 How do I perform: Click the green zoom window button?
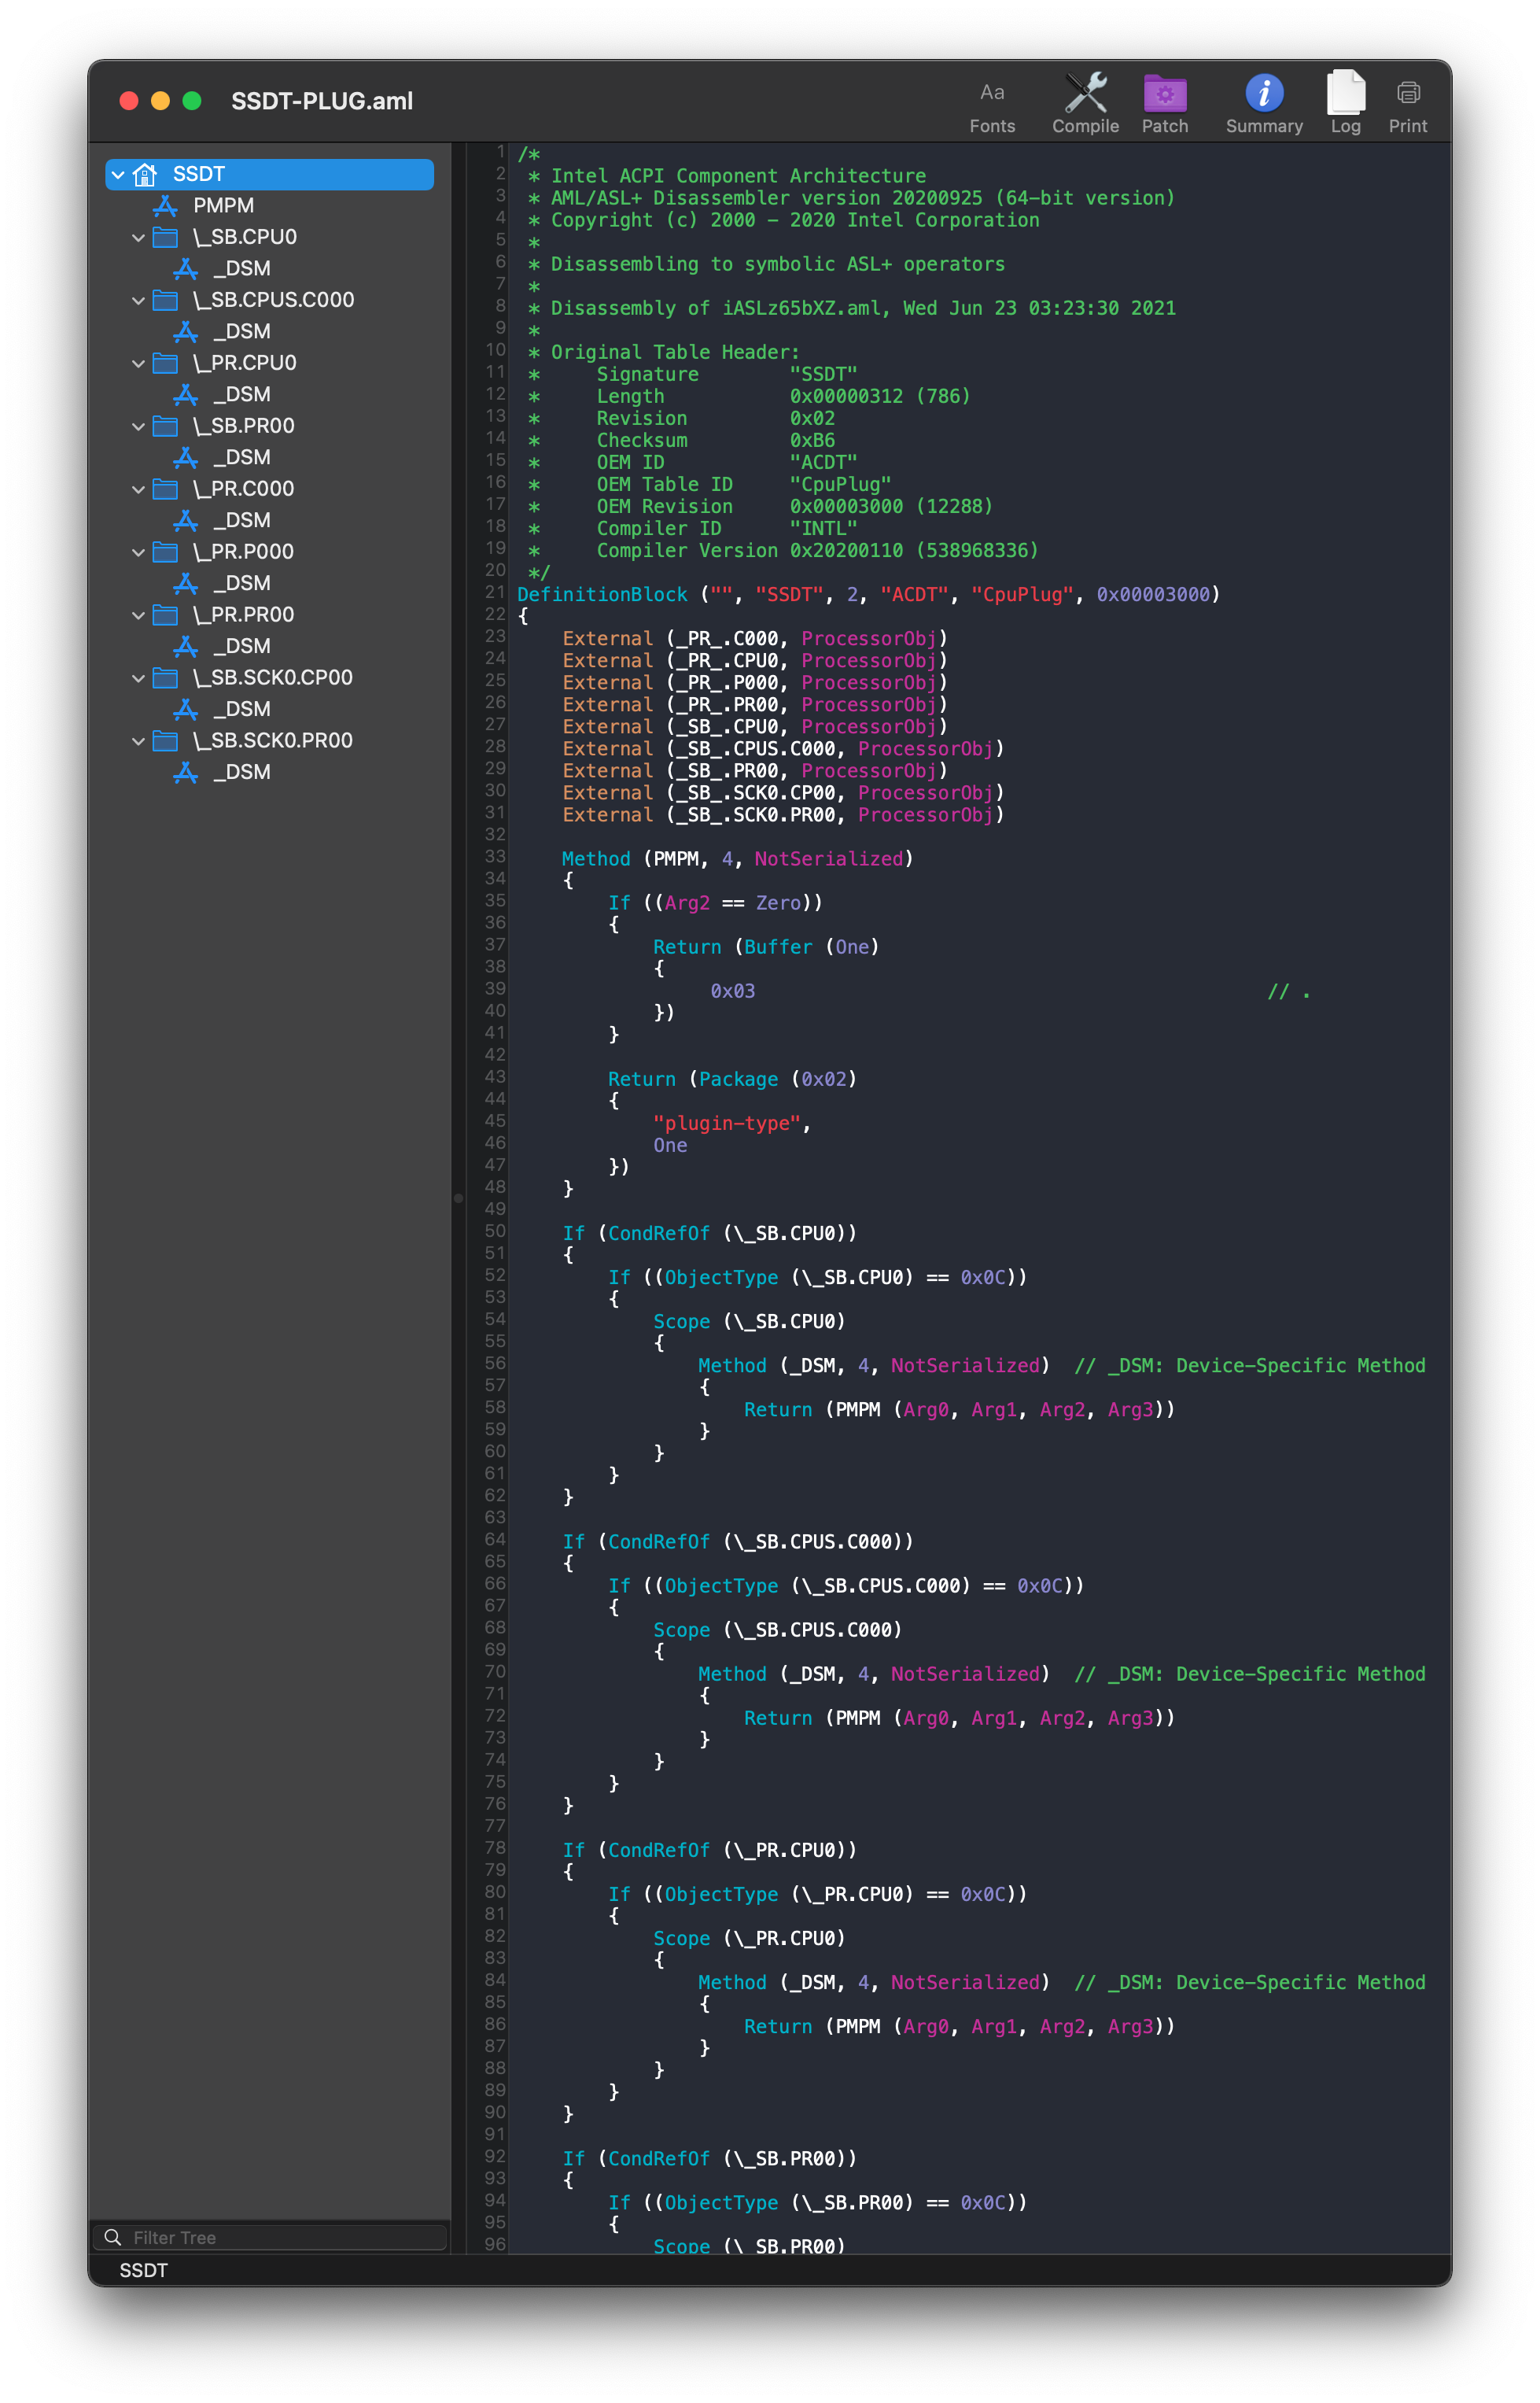tap(192, 101)
